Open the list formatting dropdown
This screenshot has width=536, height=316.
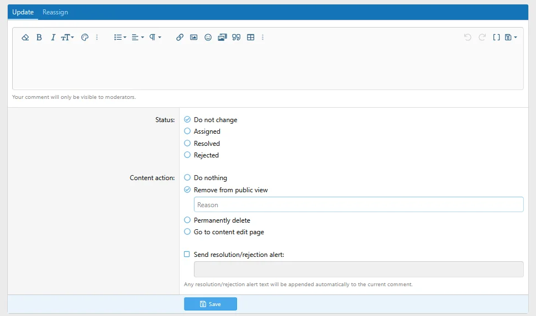120,38
